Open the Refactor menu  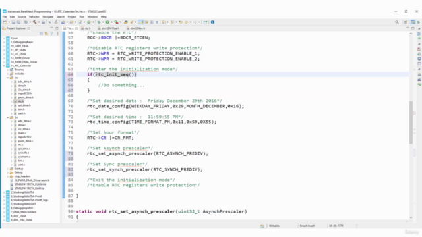(34, 16)
